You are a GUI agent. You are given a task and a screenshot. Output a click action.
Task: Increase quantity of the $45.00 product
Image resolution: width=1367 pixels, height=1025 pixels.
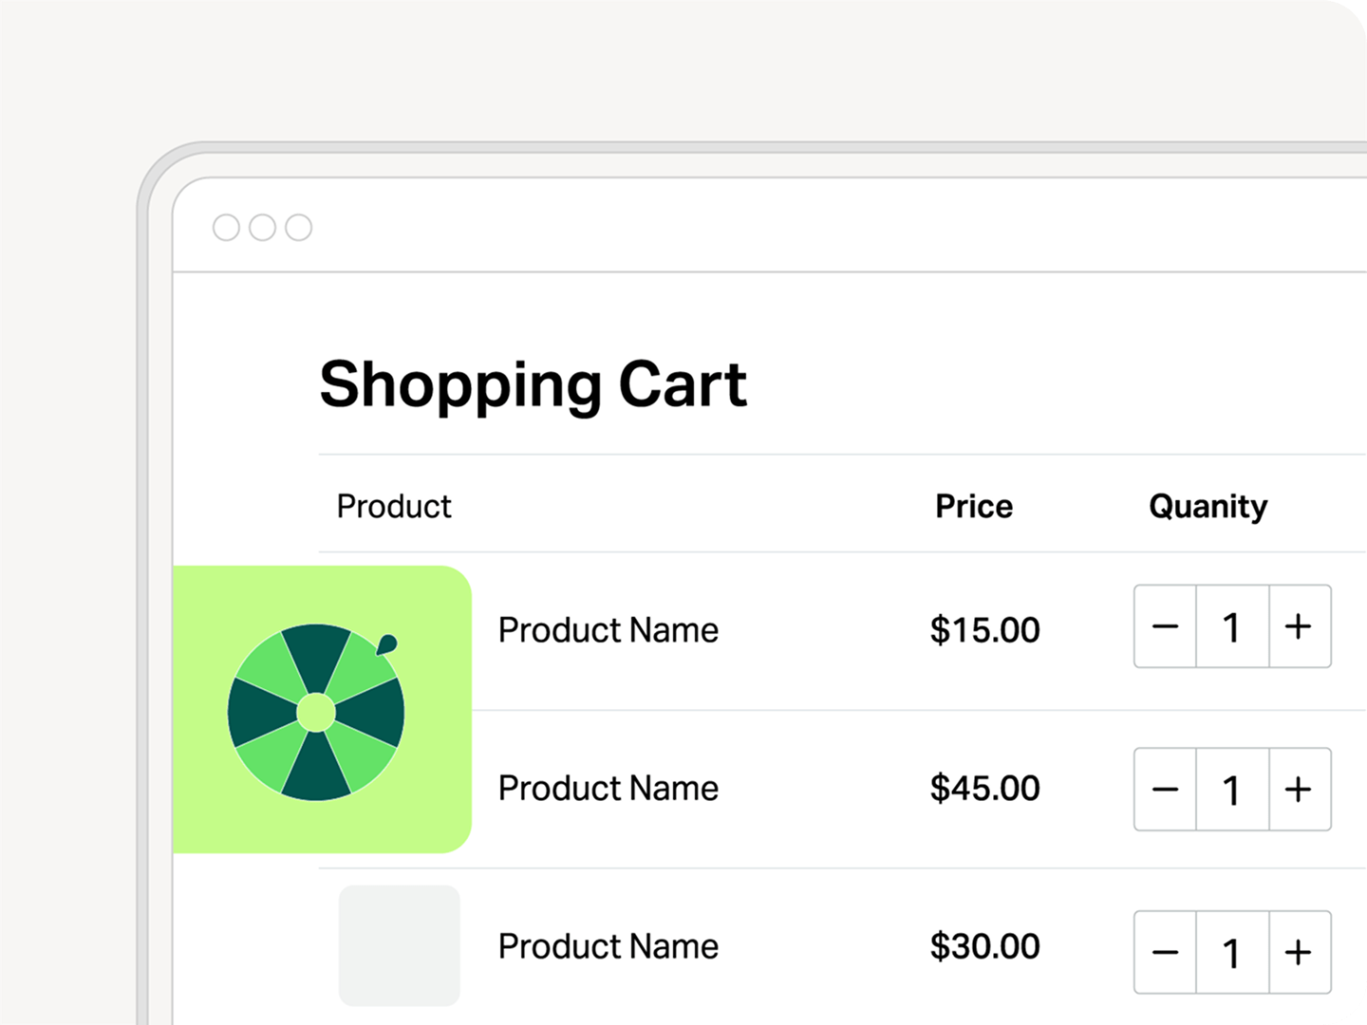(x=1299, y=790)
